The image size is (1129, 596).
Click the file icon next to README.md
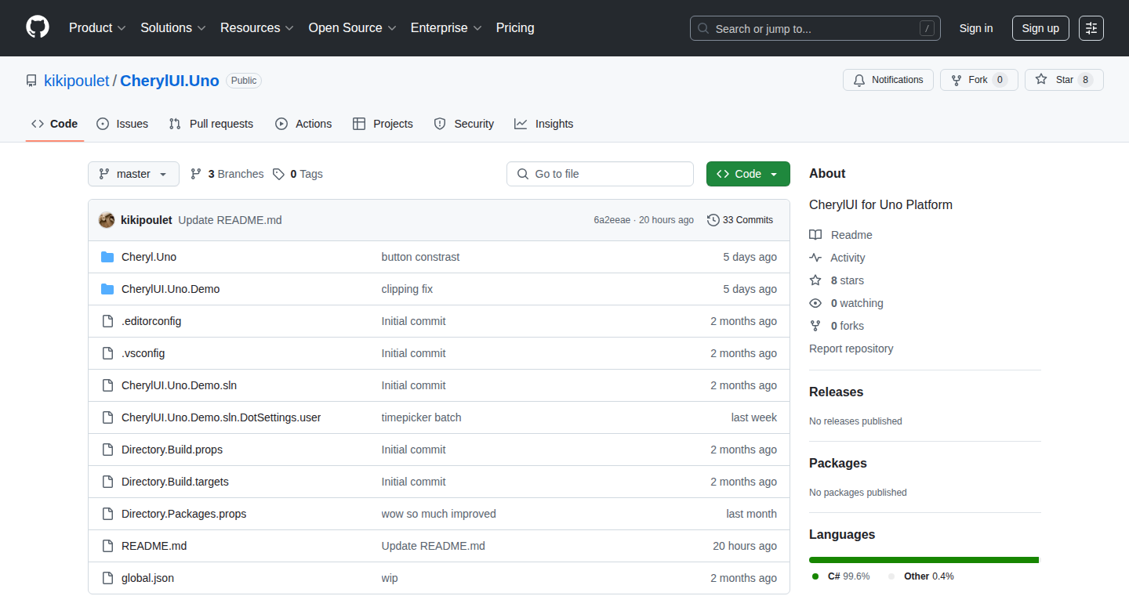tap(107, 546)
